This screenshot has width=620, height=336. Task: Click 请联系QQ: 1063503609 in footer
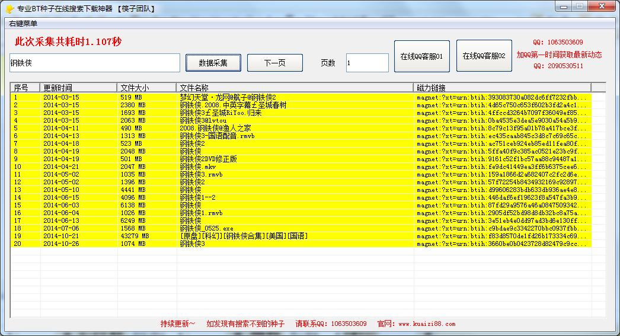click(331, 324)
